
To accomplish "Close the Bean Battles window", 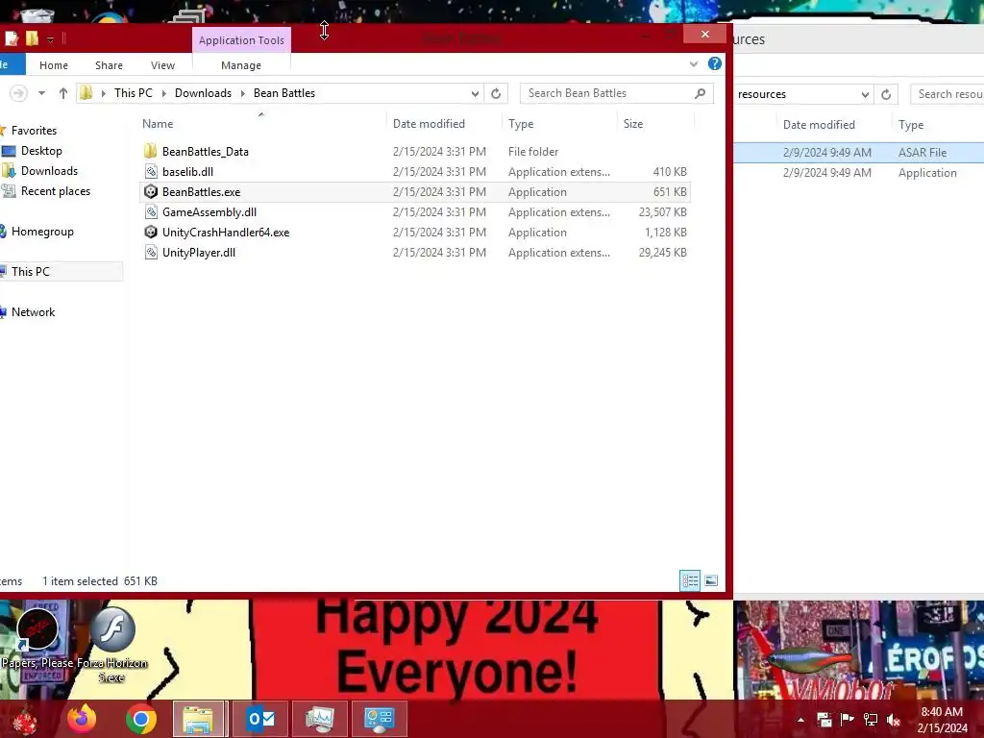I will pyautogui.click(x=704, y=35).
